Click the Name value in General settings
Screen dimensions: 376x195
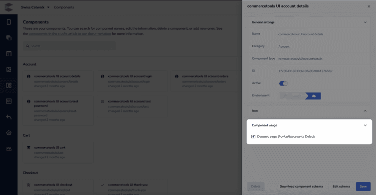tap(301, 34)
